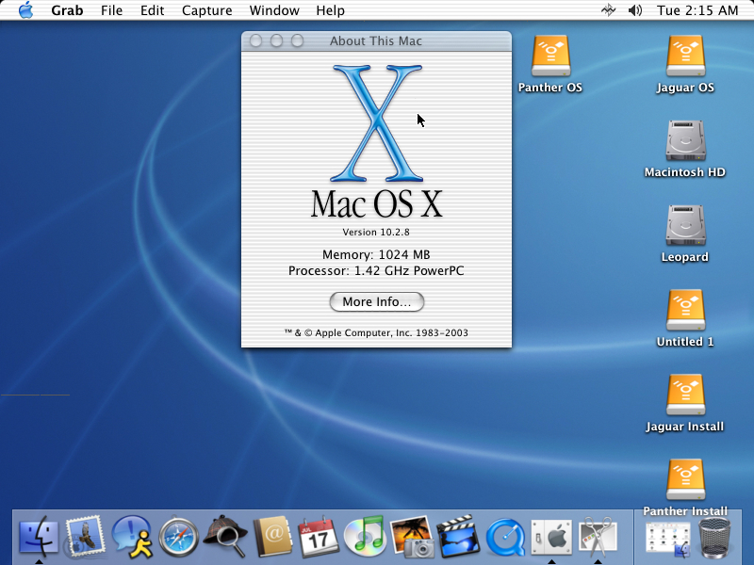
Task: Click the volume icon in menu bar
Action: point(634,10)
